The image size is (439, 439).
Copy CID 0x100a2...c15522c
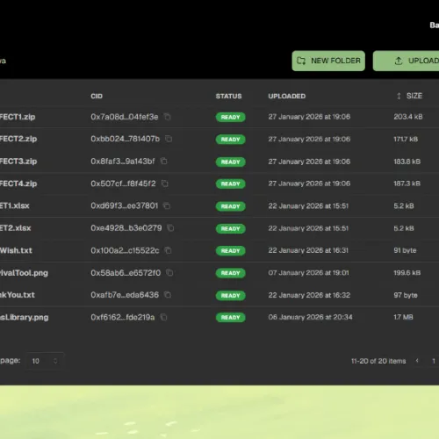pos(169,250)
